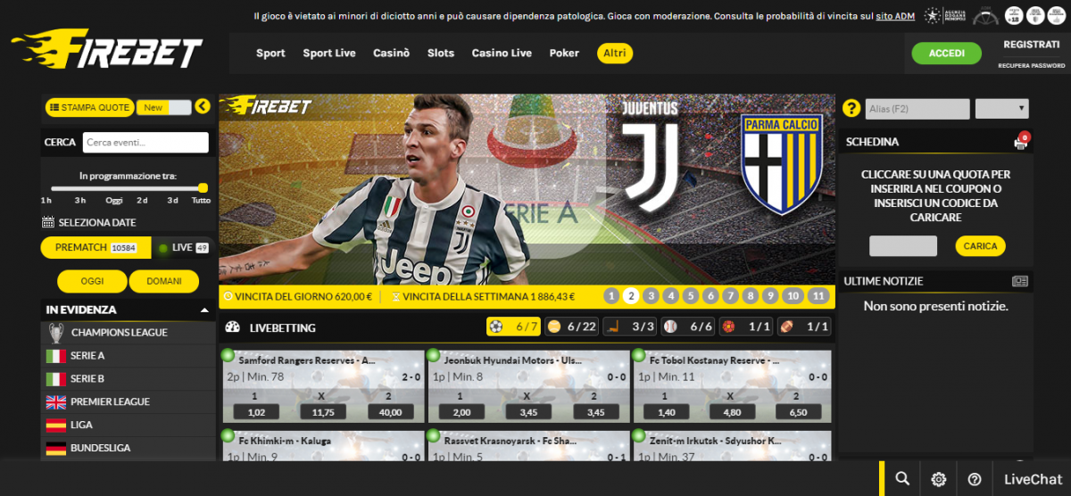Open Serie B in the sidebar
The height and width of the screenshot is (496, 1071).
(x=129, y=379)
